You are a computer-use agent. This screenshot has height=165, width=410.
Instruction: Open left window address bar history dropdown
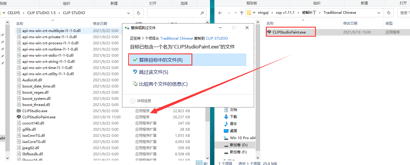pos(129,13)
